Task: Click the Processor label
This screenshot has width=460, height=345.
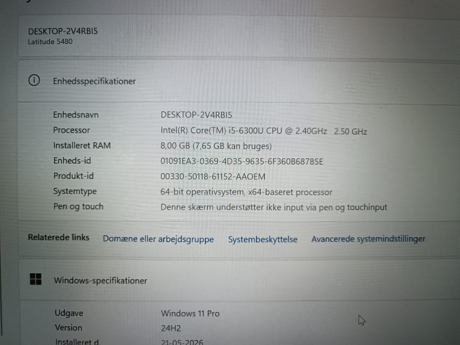Action: click(x=71, y=130)
